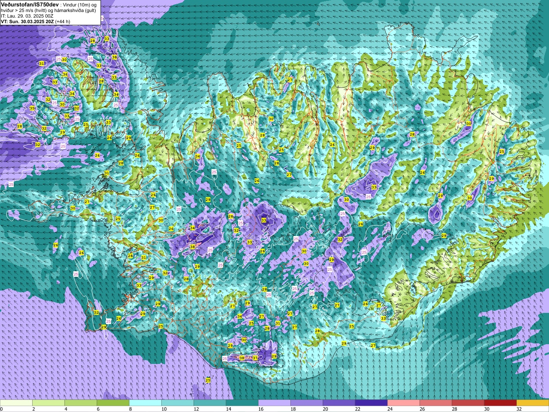Pick the 10–12 m/s light teal legend swatch
This screenshot has width=549, height=412.
tap(178, 403)
